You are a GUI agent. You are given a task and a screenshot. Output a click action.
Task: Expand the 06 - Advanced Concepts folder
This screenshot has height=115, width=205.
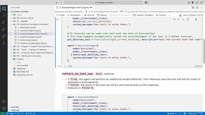coord(29,56)
